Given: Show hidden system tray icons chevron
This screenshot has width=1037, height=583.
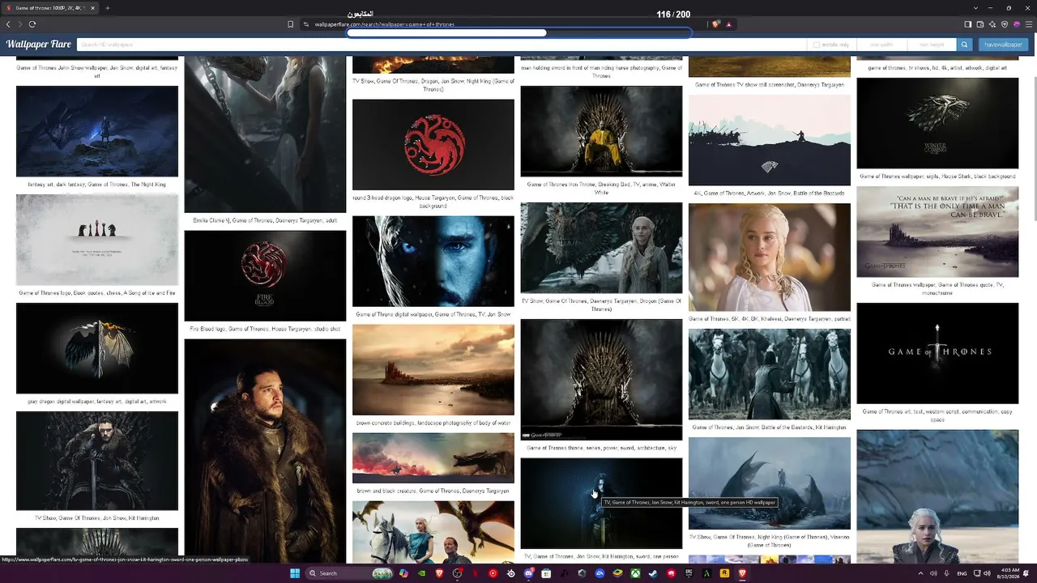Looking at the screenshot, I should tap(920, 573).
